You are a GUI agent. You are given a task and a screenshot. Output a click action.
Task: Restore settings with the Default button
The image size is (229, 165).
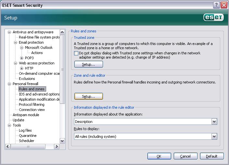coord(212,156)
